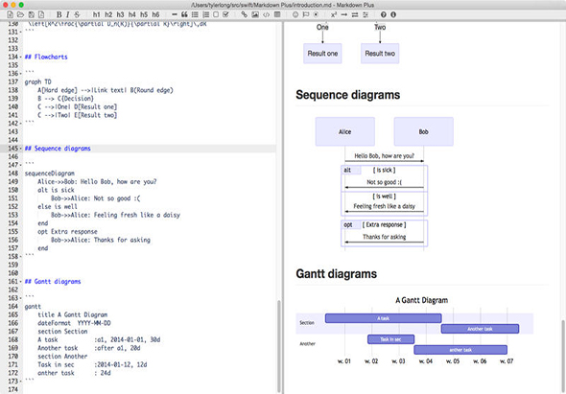Screen dimensions: 566x394
Task: Click the 'Gantt diagrams' preview heading
Action: pos(337,274)
